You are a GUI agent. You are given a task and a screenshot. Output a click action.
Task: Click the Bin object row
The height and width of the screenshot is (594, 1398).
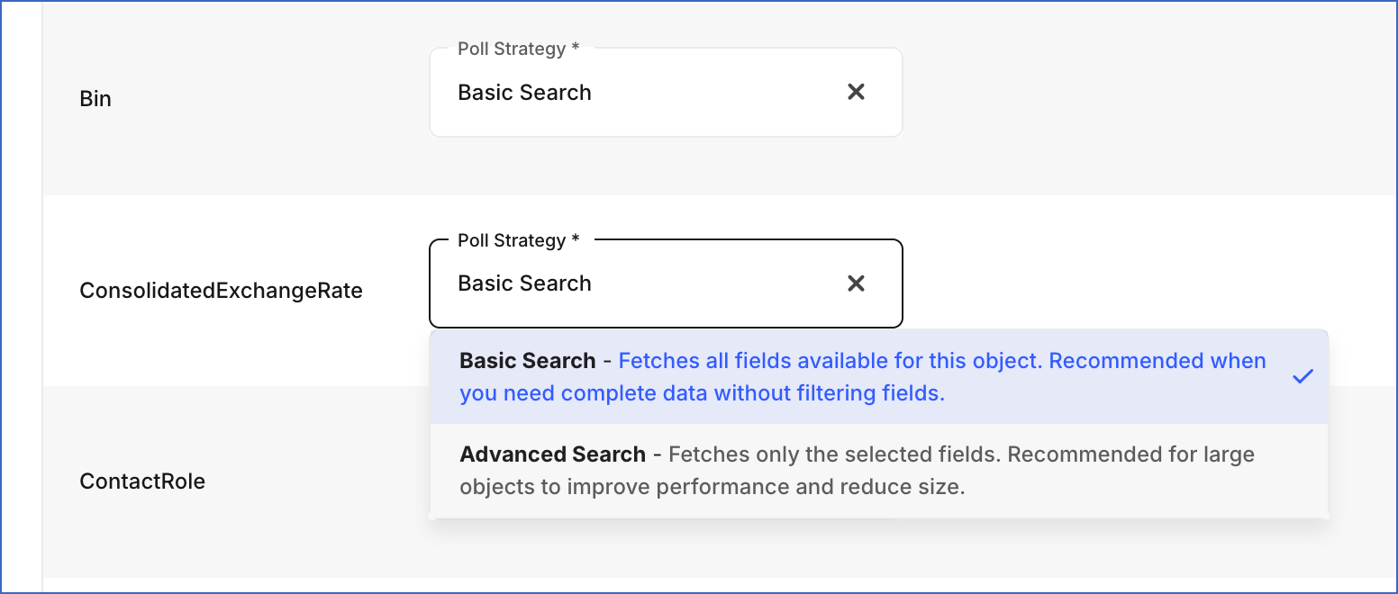click(x=96, y=99)
